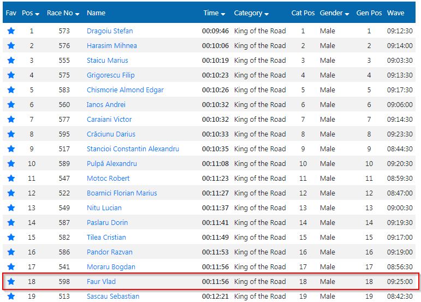The image size is (421, 302).
Task: Toggle favorite star for Dragoiu Stefan
Action: 11,31
